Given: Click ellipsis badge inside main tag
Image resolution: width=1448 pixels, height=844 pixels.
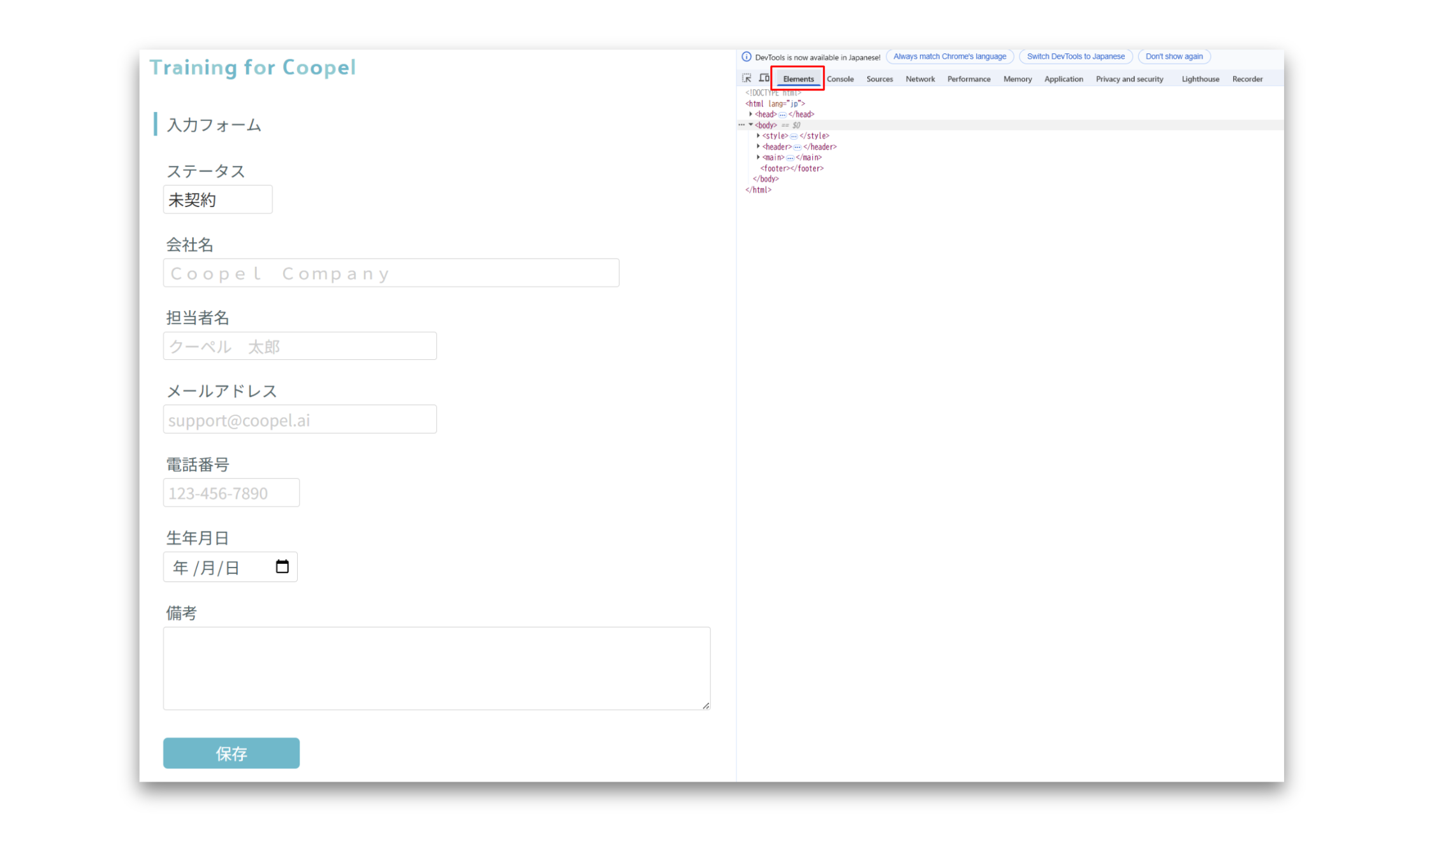Looking at the screenshot, I should [x=789, y=158].
